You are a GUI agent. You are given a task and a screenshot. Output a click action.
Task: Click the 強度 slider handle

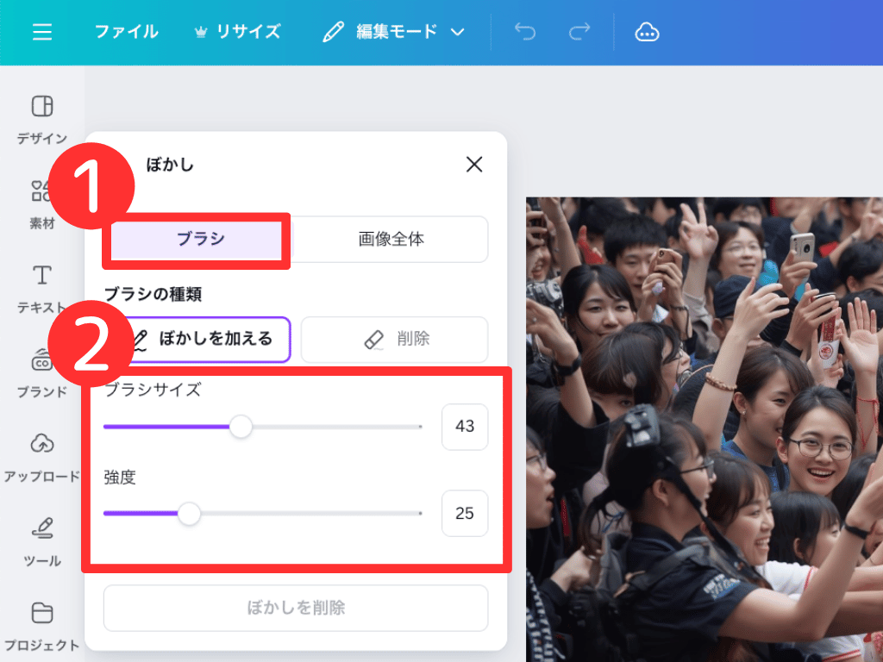[189, 514]
